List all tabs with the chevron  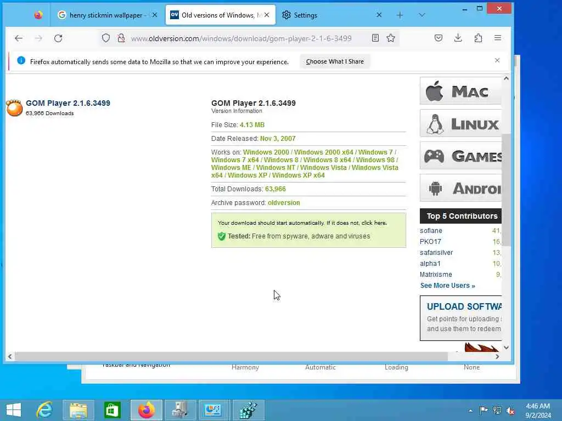[x=422, y=15]
